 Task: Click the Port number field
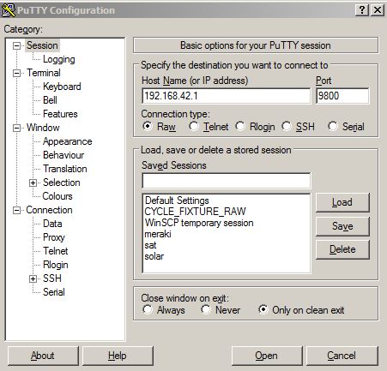(342, 96)
